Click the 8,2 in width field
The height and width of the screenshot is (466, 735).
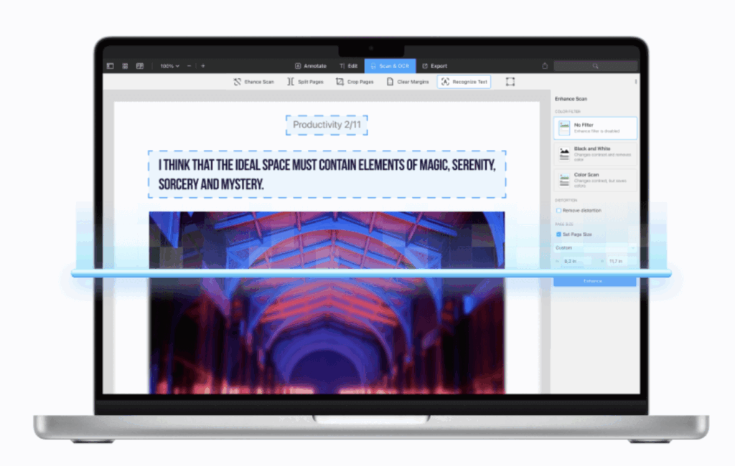click(576, 262)
